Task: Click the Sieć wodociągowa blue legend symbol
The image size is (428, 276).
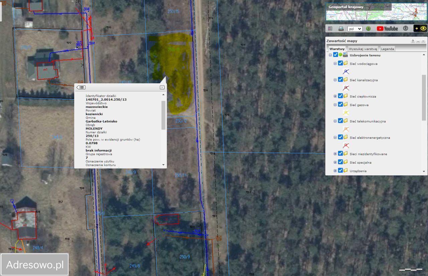Action: point(346,72)
